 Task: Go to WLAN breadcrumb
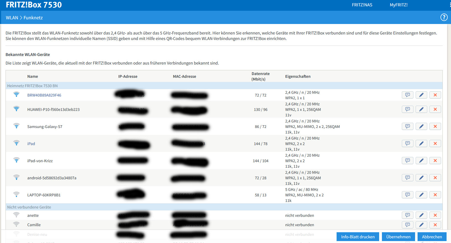click(x=12, y=18)
